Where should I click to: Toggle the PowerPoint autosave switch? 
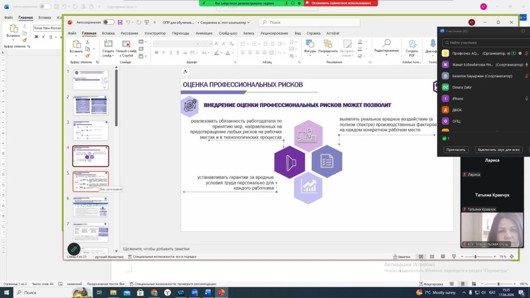(x=108, y=22)
